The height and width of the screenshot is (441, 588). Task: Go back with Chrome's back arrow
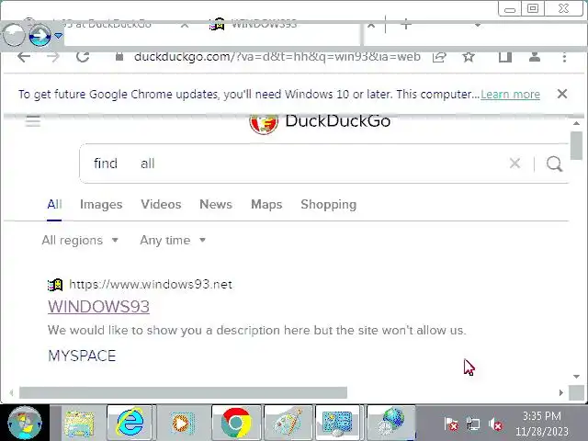24,57
